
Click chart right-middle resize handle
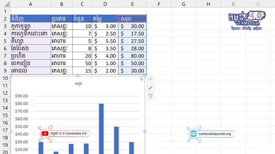145,131
